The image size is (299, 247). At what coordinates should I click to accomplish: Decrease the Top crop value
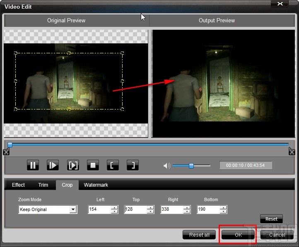coord(150,211)
